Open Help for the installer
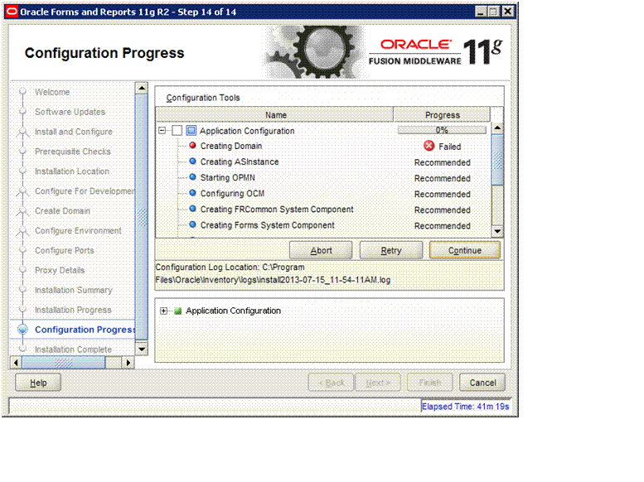Image resolution: width=644 pixels, height=482 pixels. (38, 383)
